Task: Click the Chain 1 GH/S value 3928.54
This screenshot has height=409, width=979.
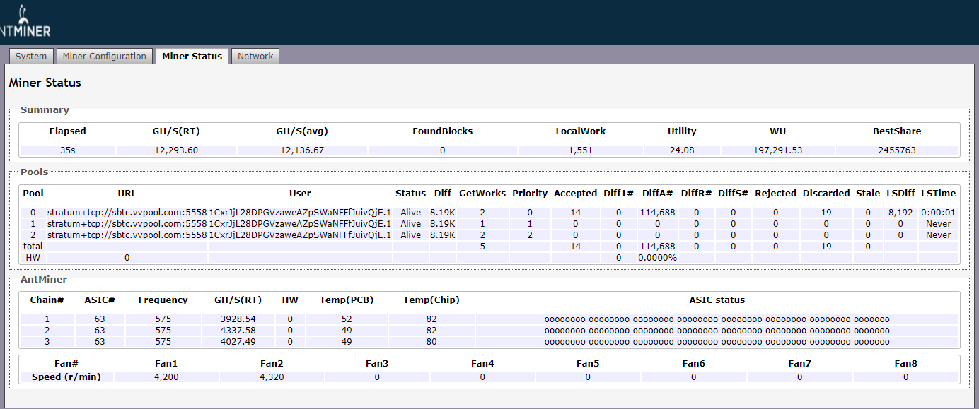Action: click(x=238, y=319)
